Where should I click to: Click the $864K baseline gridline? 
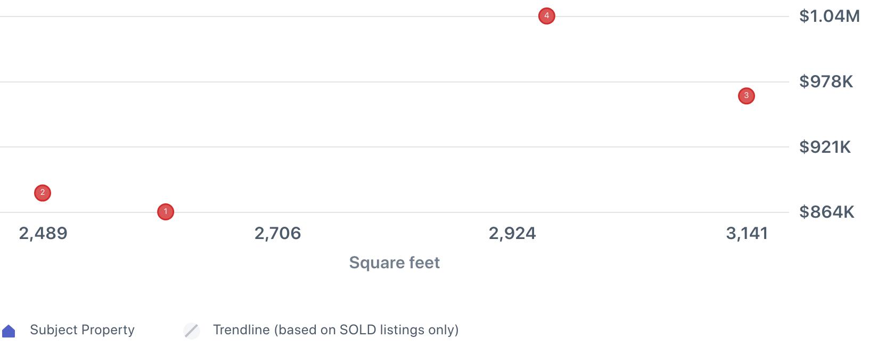click(x=373, y=212)
